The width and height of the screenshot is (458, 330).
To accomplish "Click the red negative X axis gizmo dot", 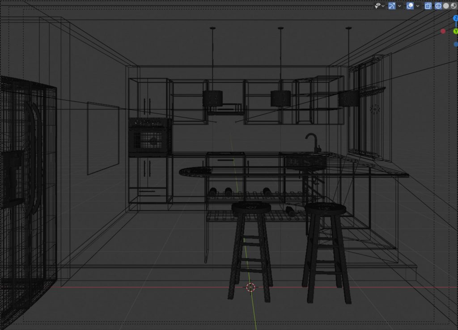I will (443, 31).
